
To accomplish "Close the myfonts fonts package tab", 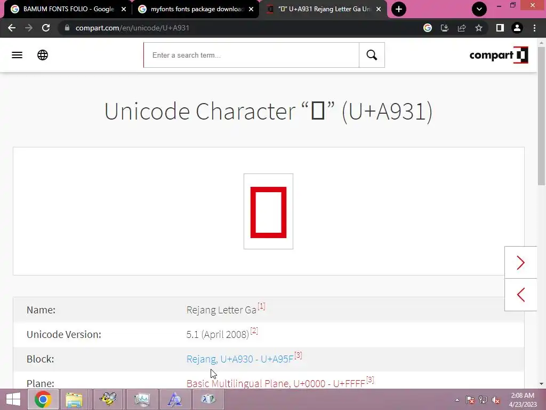I will [x=251, y=9].
